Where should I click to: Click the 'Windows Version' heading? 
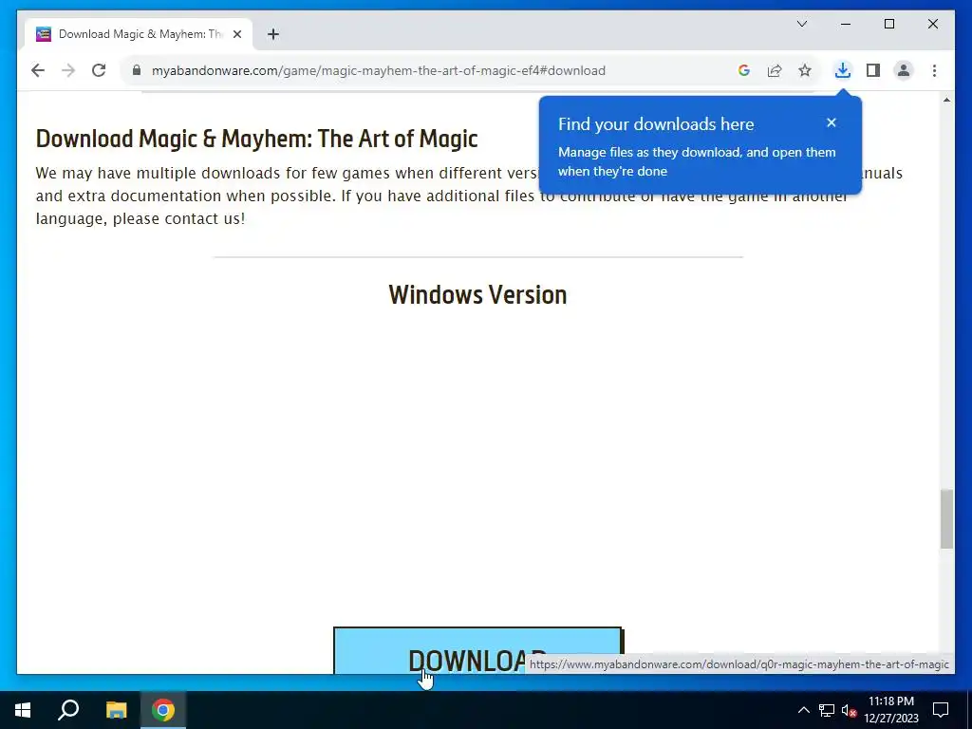(x=477, y=295)
